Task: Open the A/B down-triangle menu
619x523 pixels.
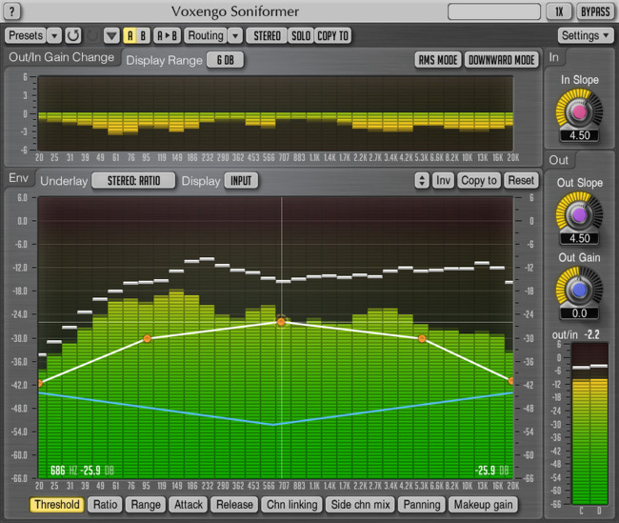Action: (111, 36)
